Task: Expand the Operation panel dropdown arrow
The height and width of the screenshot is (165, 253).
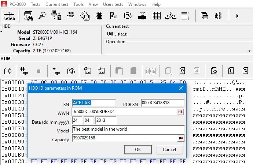Action: click(249, 51)
